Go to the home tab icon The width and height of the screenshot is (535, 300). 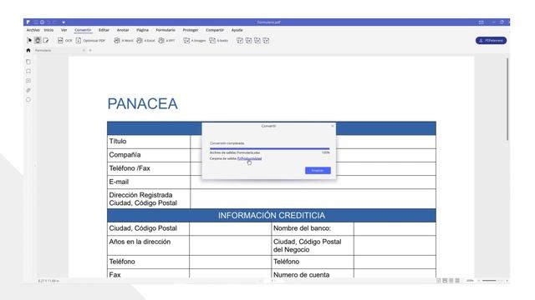(28, 50)
